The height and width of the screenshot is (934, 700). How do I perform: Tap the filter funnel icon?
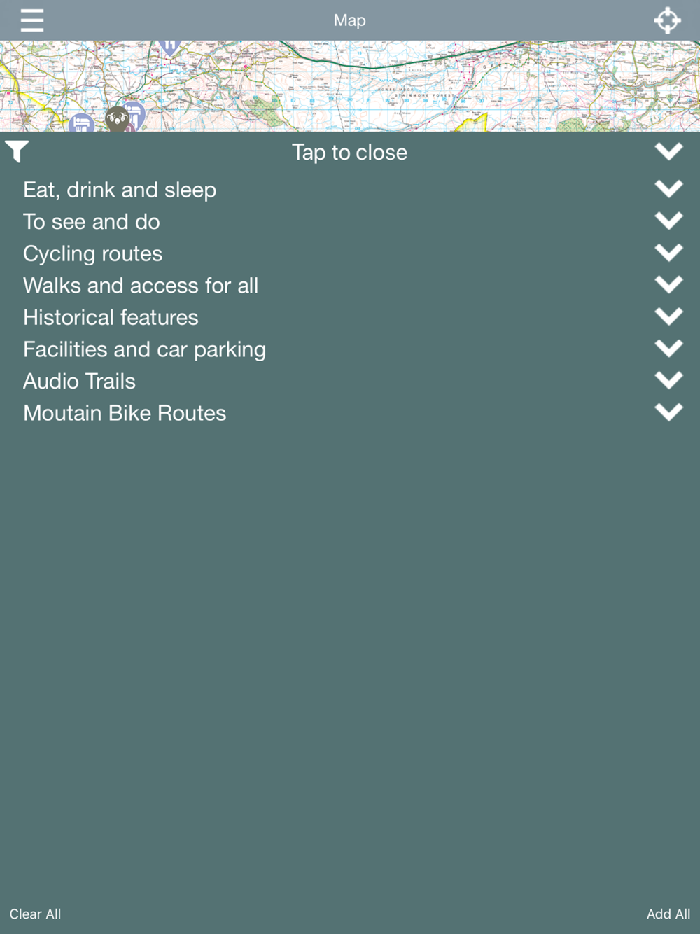coord(17,151)
